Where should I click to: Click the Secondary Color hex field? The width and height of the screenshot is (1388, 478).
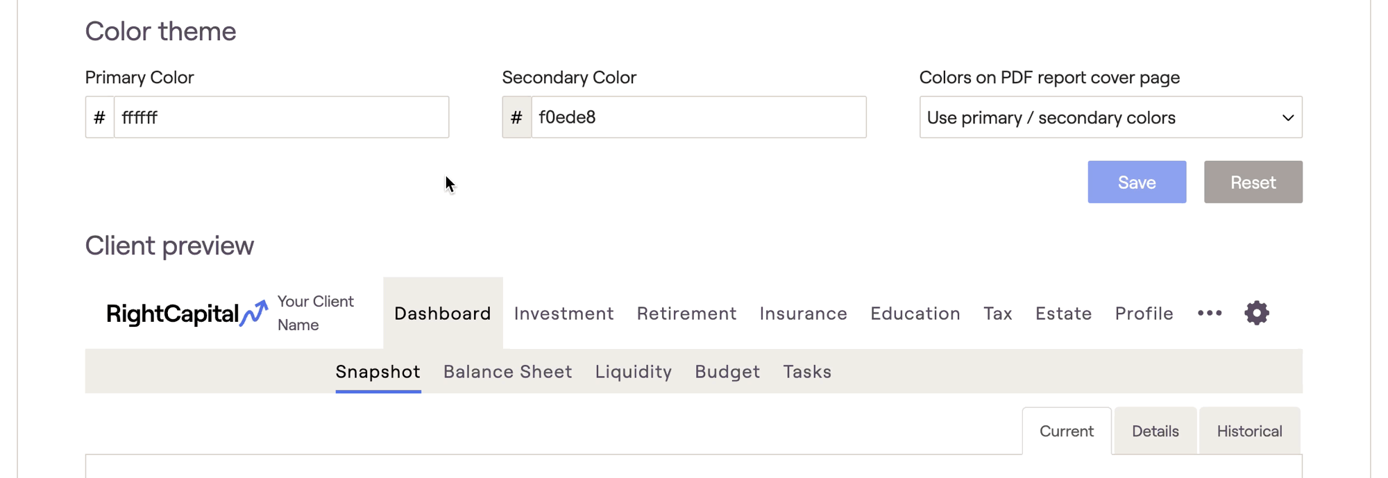click(698, 117)
